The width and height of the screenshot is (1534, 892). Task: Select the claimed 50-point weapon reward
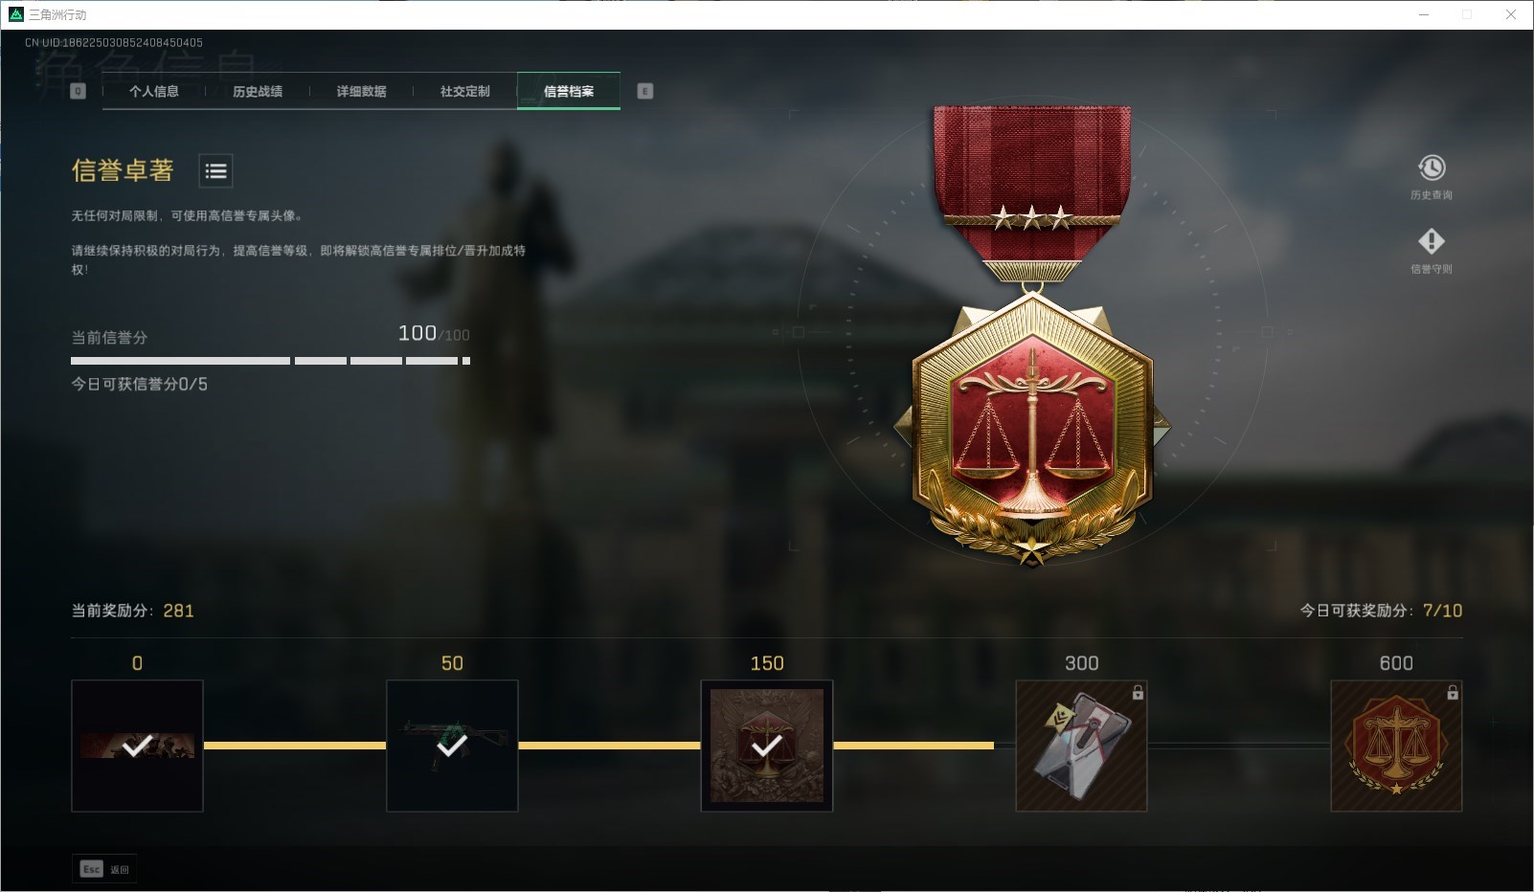pyautogui.click(x=452, y=746)
